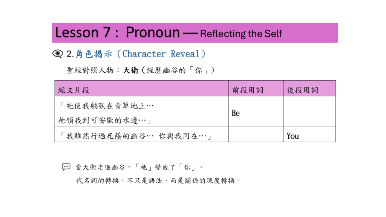Click the "聖經對照人物" label

click(x=91, y=70)
